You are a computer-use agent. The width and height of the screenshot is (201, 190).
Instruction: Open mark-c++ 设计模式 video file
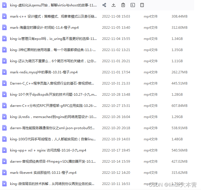click(x=53, y=16)
